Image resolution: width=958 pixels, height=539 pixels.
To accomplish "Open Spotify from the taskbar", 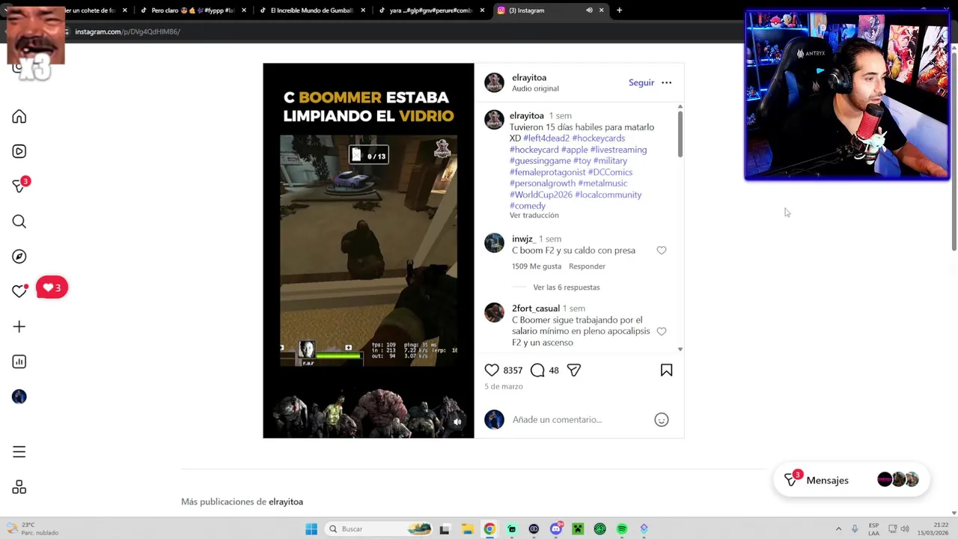I will [x=622, y=529].
